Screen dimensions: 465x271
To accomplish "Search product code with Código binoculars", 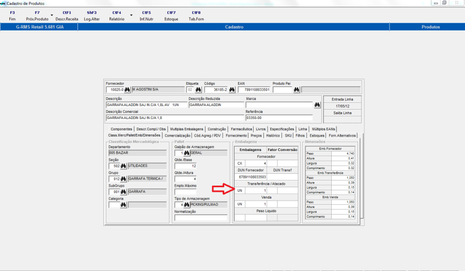I will coord(232,89).
